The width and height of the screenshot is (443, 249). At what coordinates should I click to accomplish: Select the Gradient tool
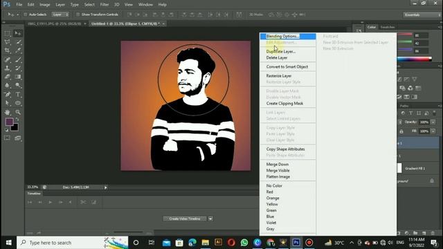tap(18, 77)
